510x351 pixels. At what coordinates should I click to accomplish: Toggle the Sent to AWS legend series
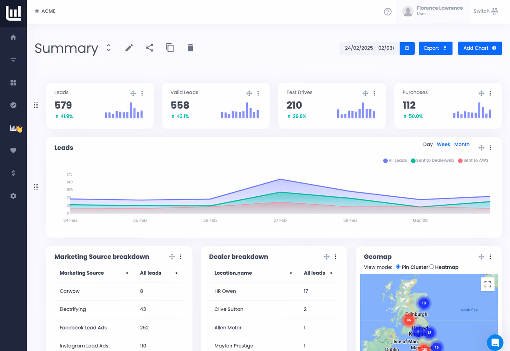tap(473, 160)
